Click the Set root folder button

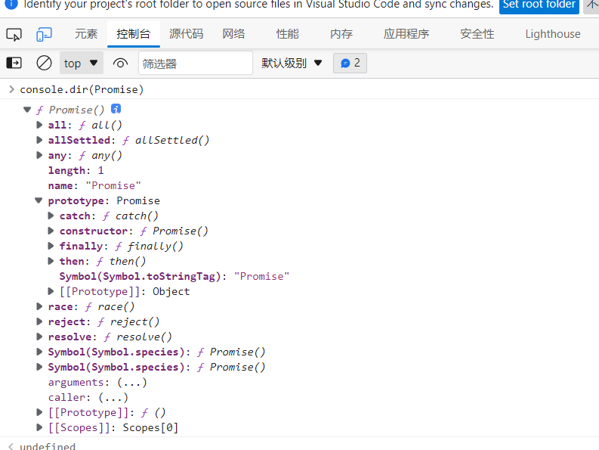[539, 5]
